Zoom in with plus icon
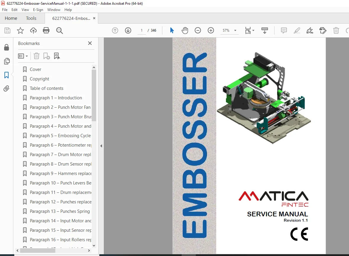349x256 pixels. (x=211, y=30)
